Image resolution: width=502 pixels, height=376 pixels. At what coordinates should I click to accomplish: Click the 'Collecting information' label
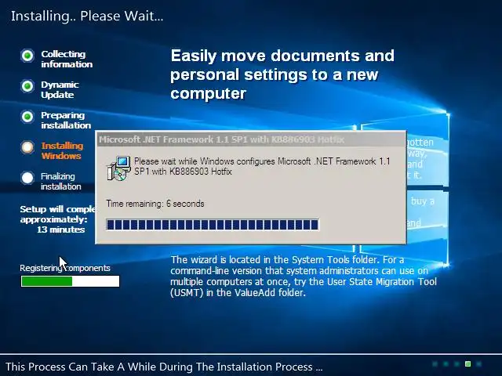(67, 60)
